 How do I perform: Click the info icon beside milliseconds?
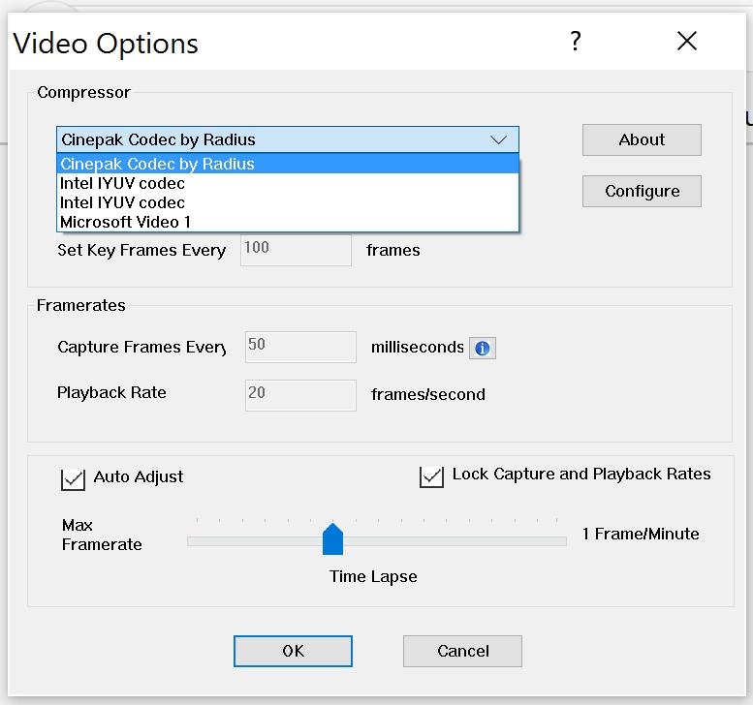click(483, 348)
